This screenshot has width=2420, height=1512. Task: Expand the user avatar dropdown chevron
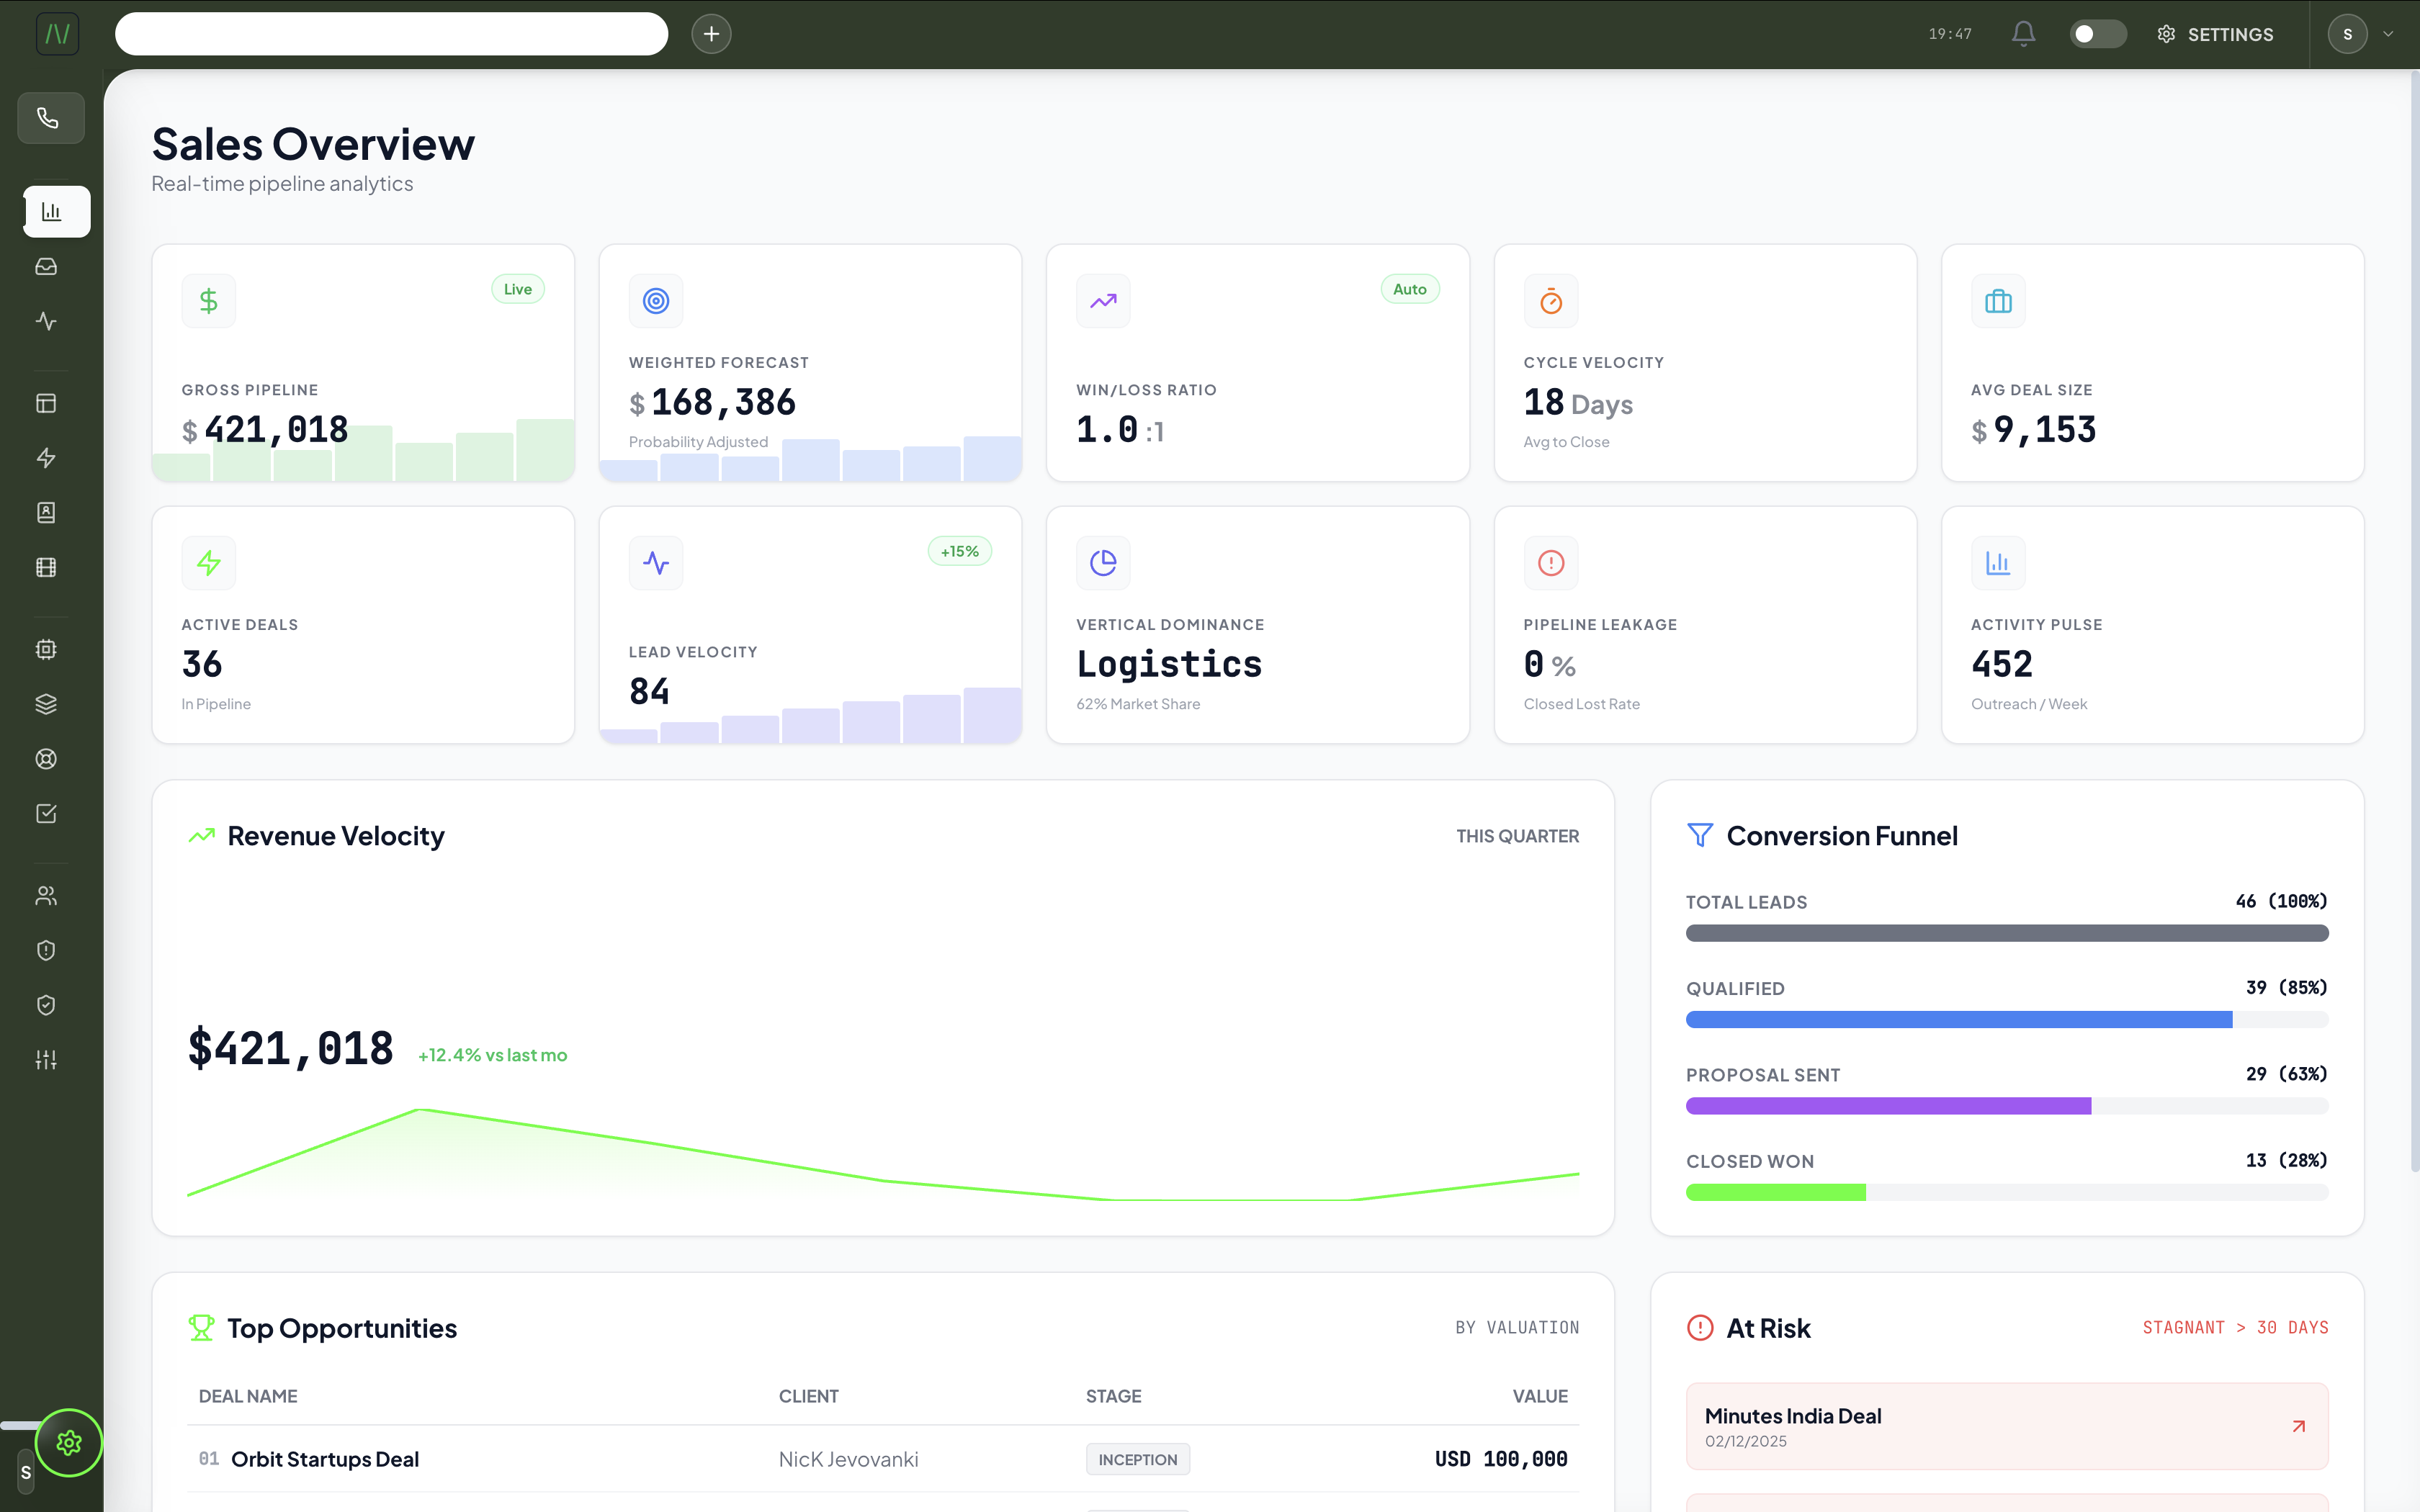(2388, 34)
